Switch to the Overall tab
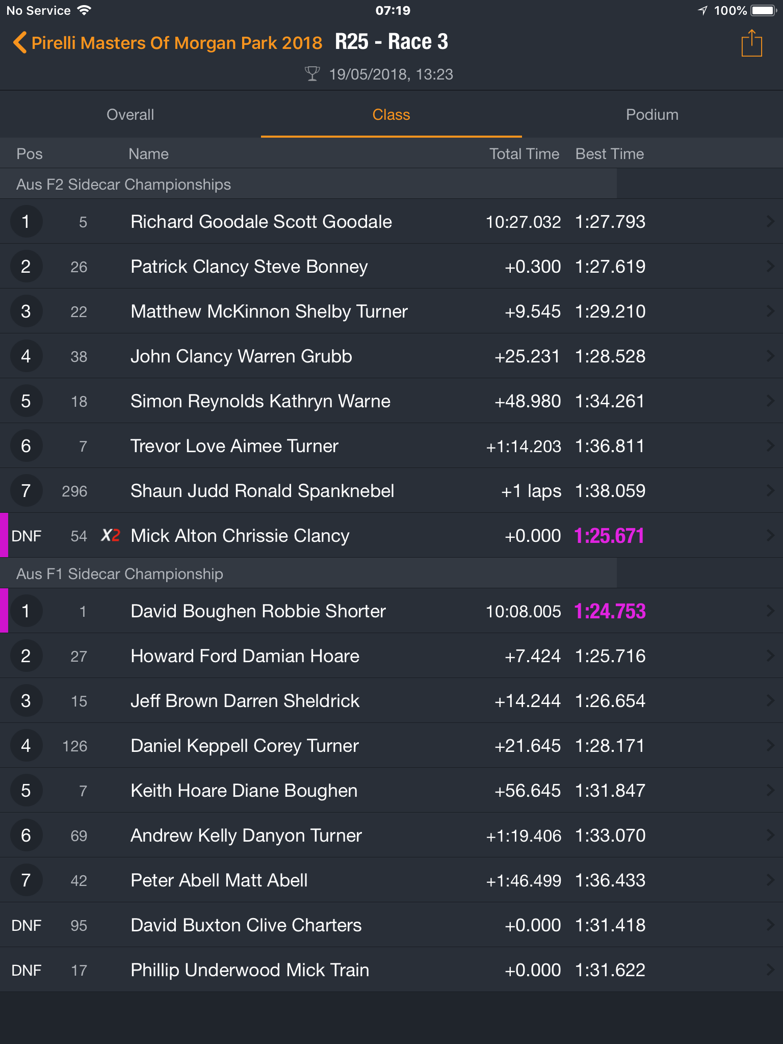This screenshot has width=783, height=1044. (130, 115)
